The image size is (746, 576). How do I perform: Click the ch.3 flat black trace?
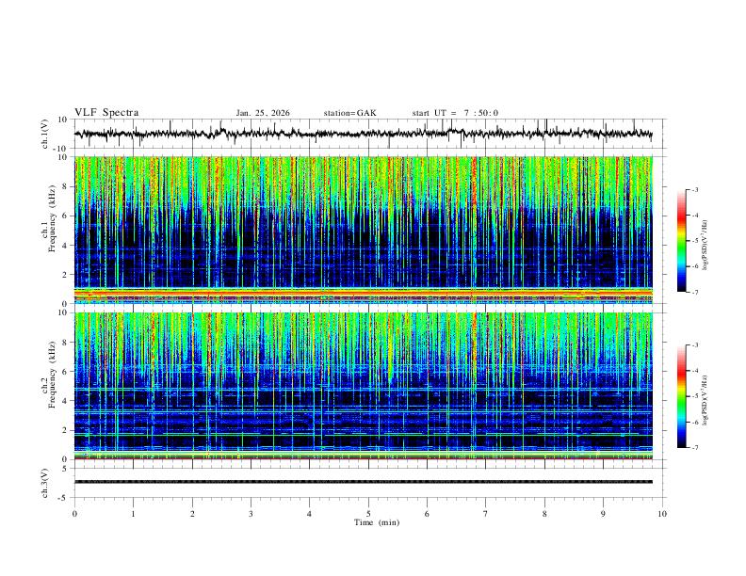pyautogui.click(x=364, y=482)
